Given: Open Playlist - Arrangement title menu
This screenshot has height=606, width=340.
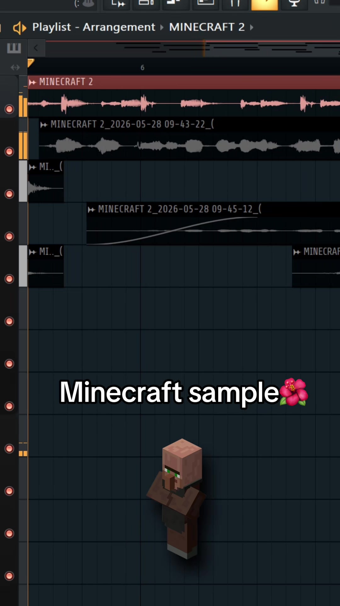Looking at the screenshot, I should [94, 27].
